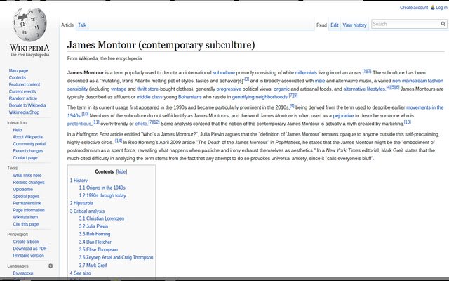Jump to 3.1 Christian Lorentzen

[101, 218]
